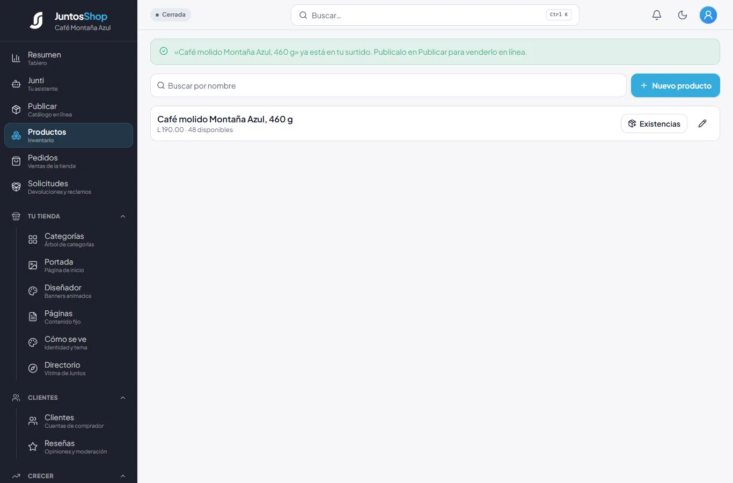This screenshot has width=733, height=483.
Task: Create a new product with Nuevo producto
Action: [x=676, y=85]
